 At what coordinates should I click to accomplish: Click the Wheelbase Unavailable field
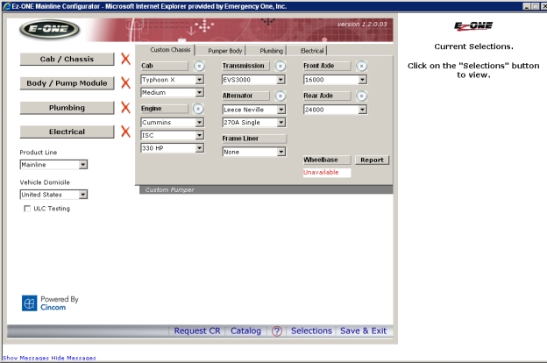[x=327, y=173]
